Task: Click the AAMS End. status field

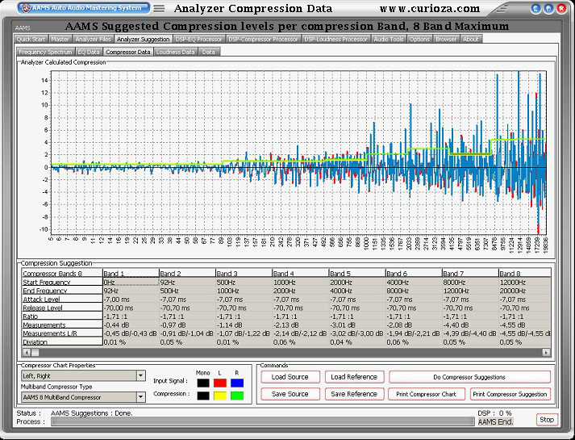Action: point(495,421)
